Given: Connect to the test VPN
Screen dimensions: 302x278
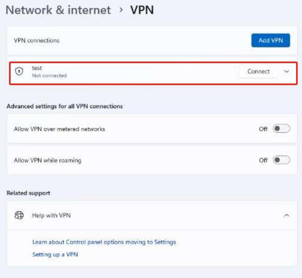Looking at the screenshot, I should (x=258, y=71).
